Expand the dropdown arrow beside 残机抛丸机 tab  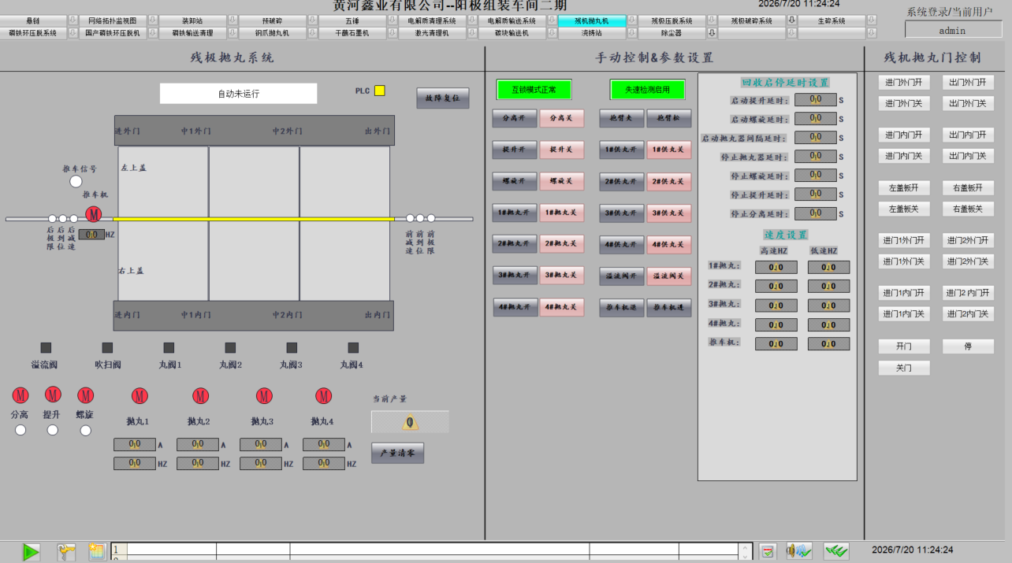tap(631, 20)
